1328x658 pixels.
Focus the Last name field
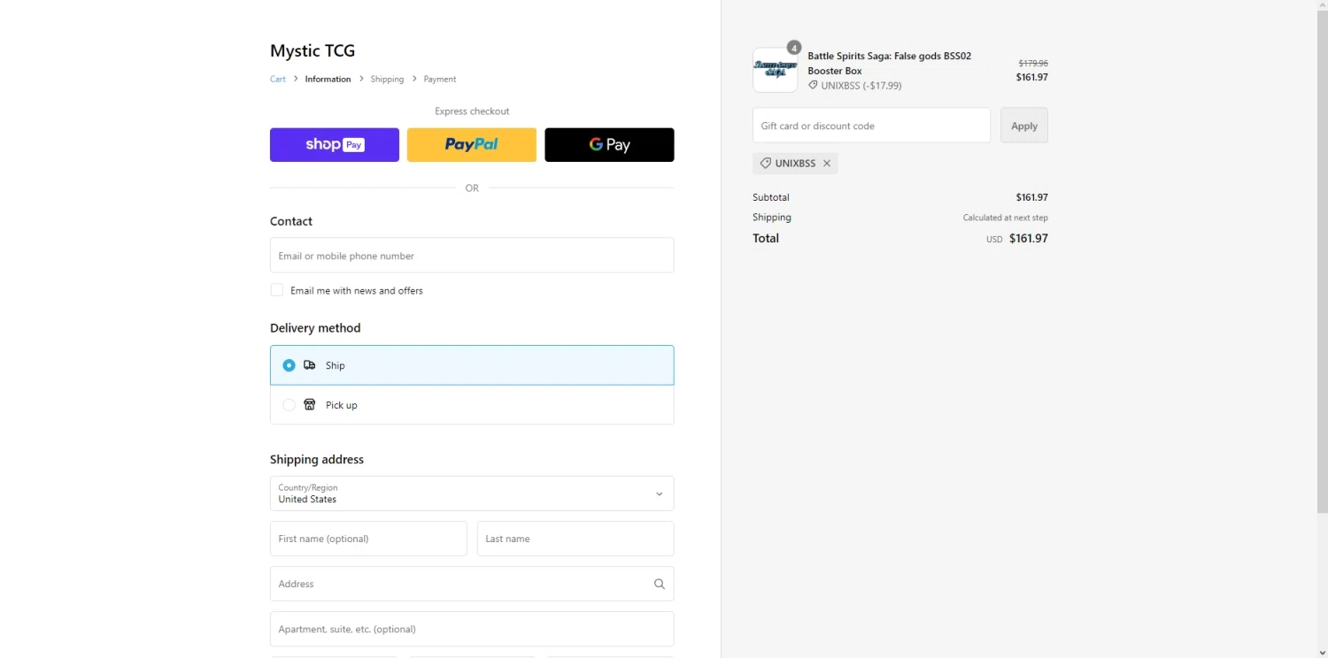[575, 539]
